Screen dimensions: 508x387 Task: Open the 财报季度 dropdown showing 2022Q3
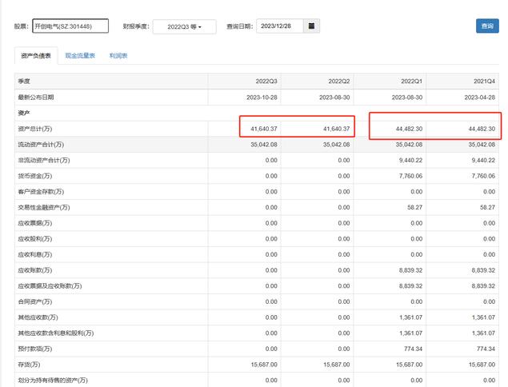[183, 27]
